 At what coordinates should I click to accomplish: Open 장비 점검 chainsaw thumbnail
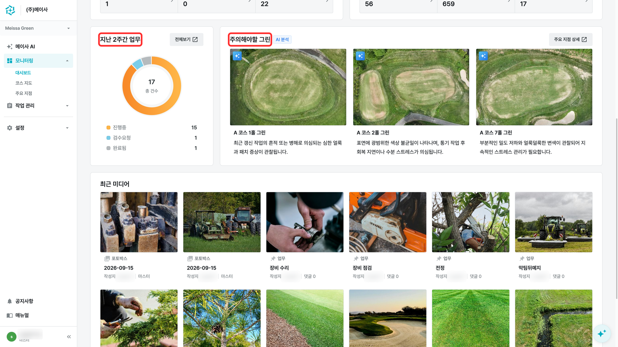388,222
